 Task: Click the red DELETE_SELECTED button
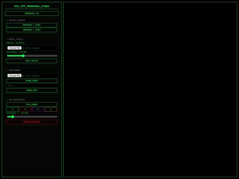(x=32, y=122)
